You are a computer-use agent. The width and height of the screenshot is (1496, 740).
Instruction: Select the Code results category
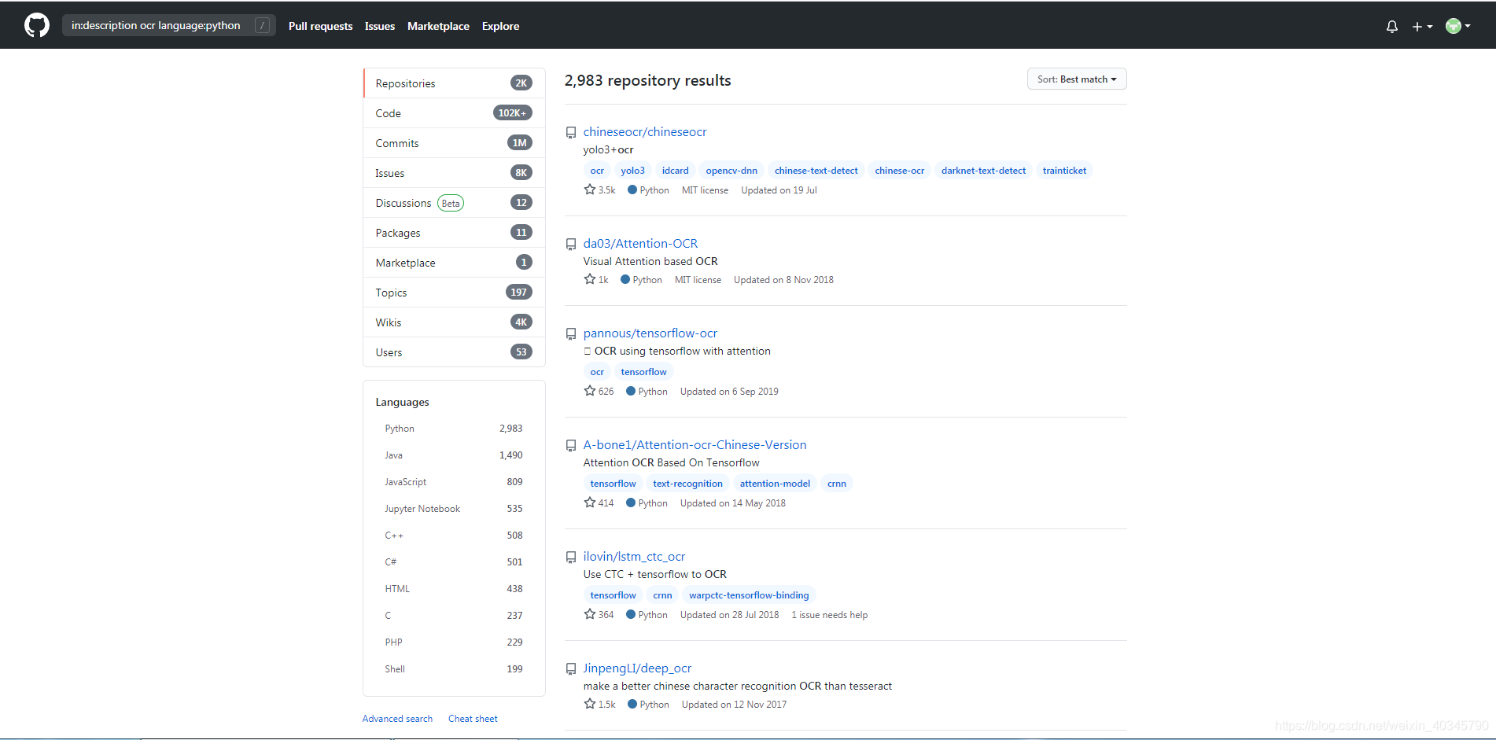[454, 113]
